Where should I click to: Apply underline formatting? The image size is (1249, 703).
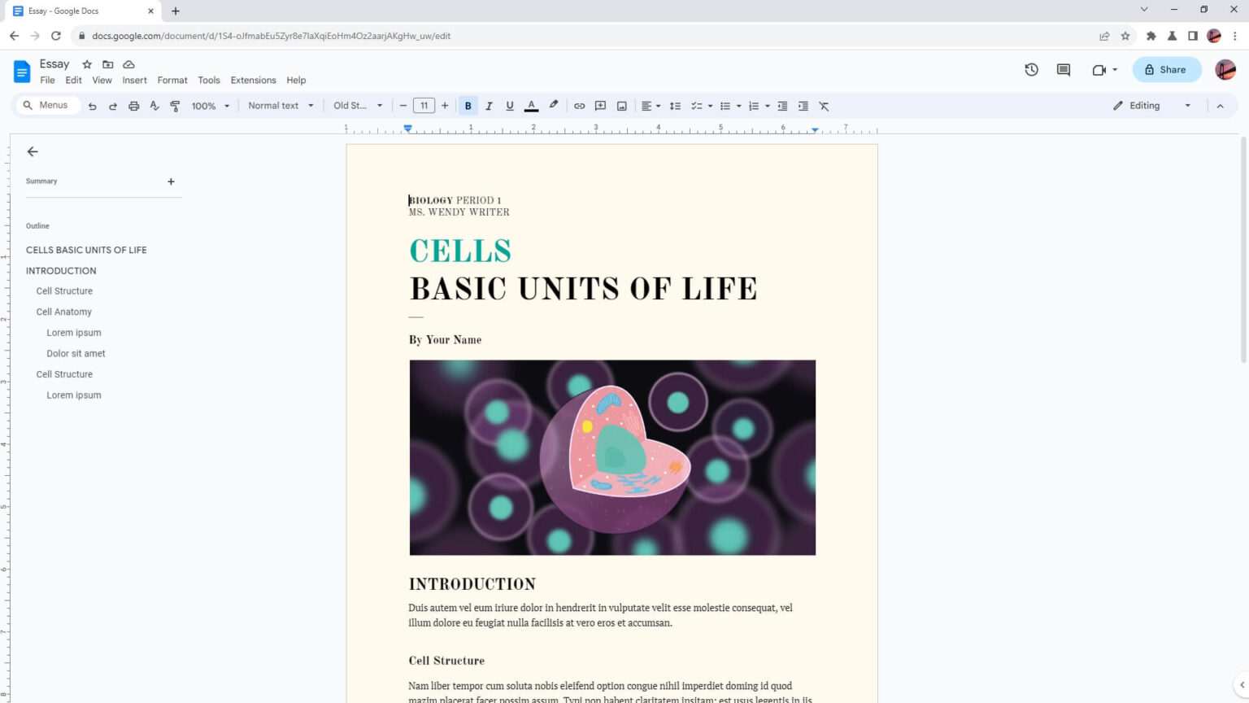click(x=509, y=105)
